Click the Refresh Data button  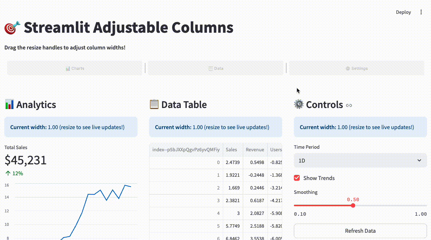point(360,231)
